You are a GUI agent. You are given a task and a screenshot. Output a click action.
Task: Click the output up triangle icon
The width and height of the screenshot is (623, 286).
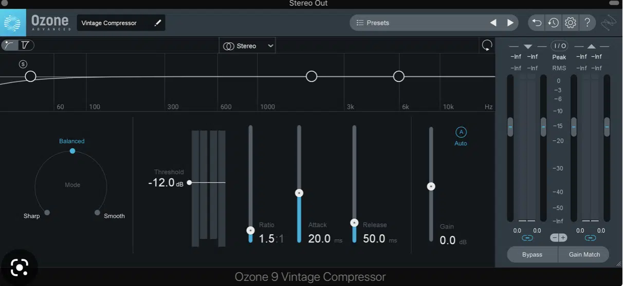tap(592, 47)
